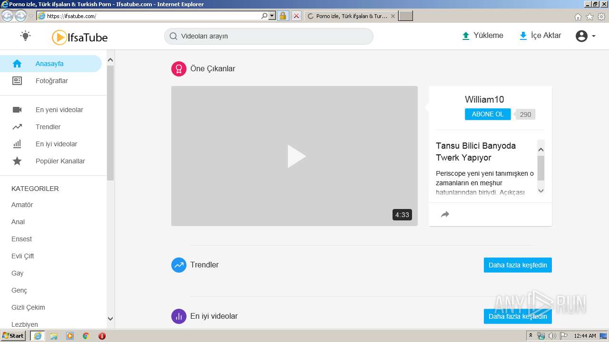Open Trendler in the sidebar
The height and width of the screenshot is (342, 609).
coord(48,127)
